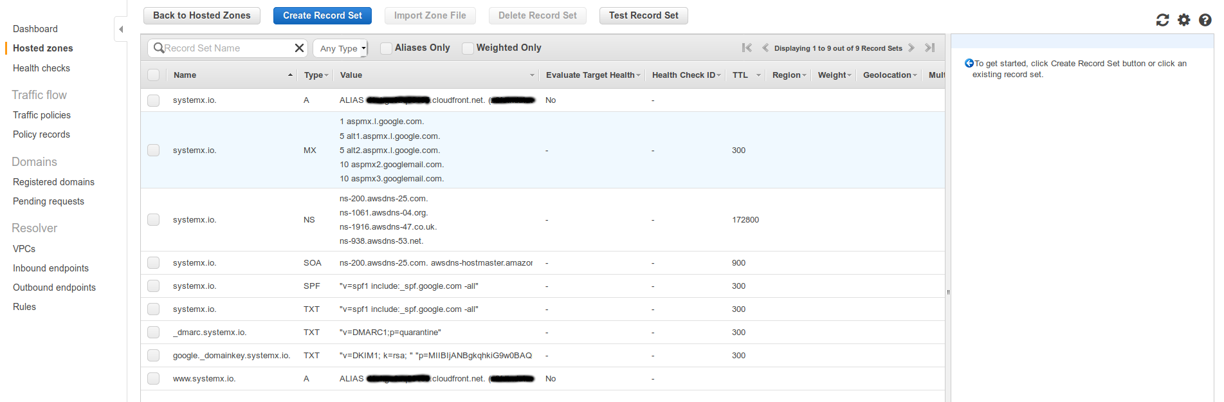Click the alt1.aspmx.l.google.com. value
Image resolution: width=1224 pixels, height=402 pixels.
390,136
